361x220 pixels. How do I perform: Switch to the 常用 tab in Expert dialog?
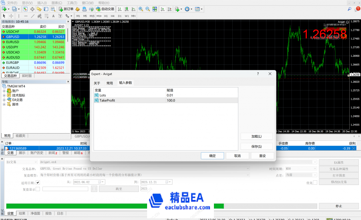point(110,83)
